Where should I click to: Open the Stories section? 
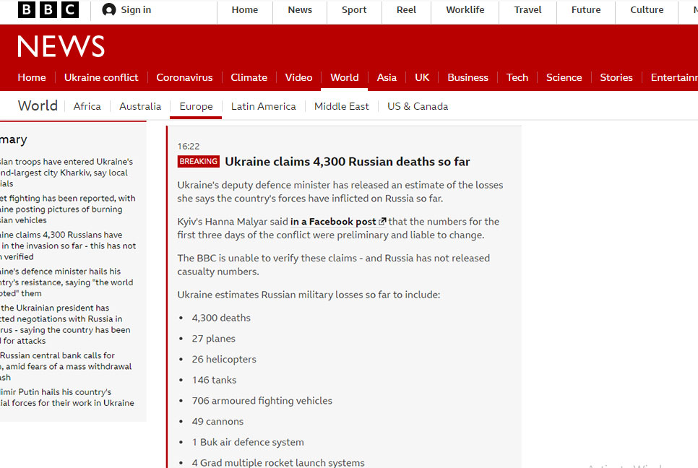click(616, 77)
